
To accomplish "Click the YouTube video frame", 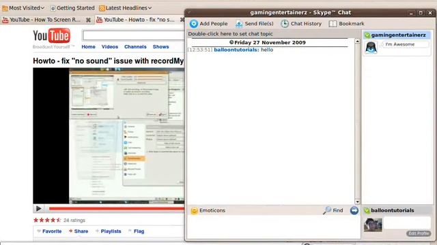I will click(109, 136).
